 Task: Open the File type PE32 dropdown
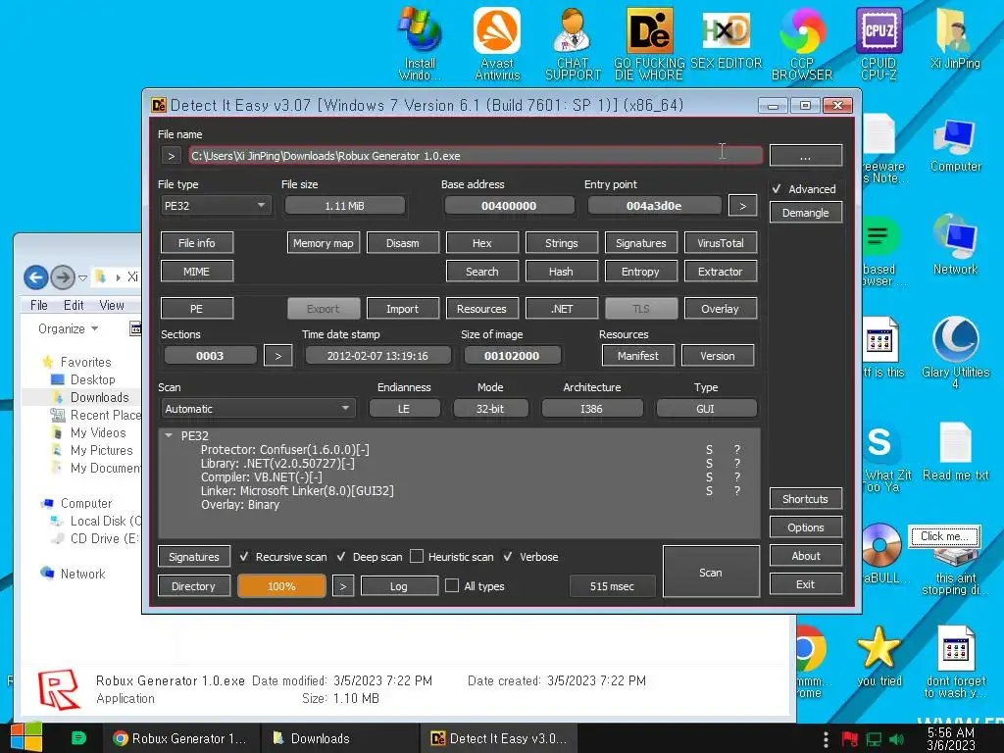(x=216, y=206)
